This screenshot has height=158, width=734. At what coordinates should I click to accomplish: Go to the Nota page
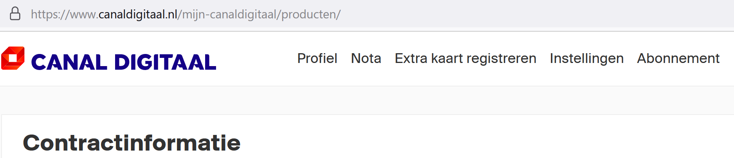(366, 58)
